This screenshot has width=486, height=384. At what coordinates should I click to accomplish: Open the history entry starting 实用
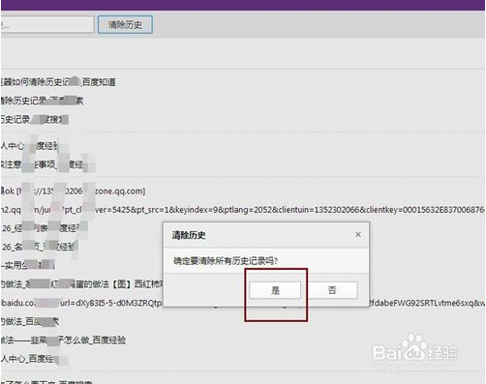point(28,265)
